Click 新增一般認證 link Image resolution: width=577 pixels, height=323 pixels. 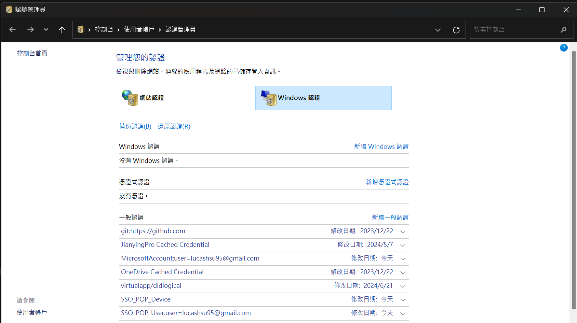tap(390, 217)
